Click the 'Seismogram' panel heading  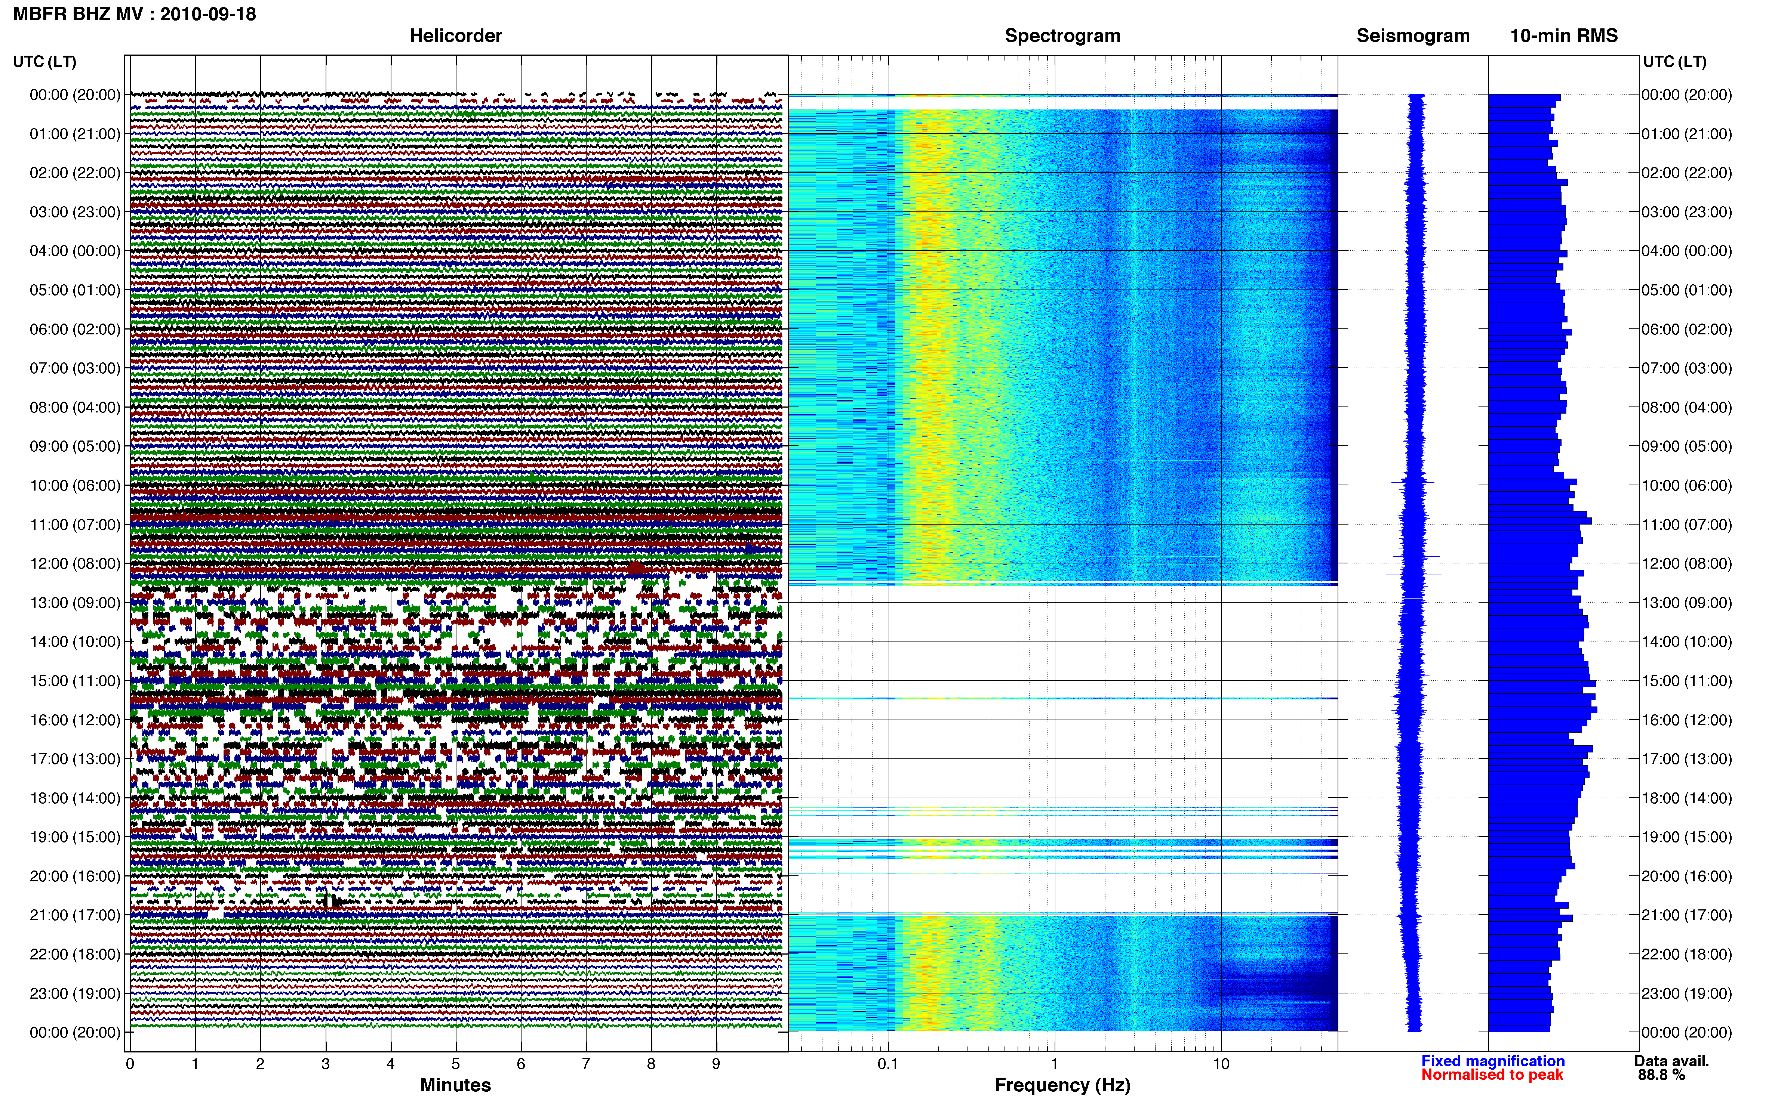1413,35
